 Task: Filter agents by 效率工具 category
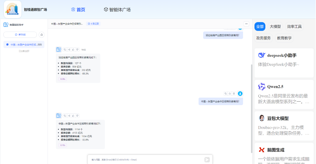[294, 27]
